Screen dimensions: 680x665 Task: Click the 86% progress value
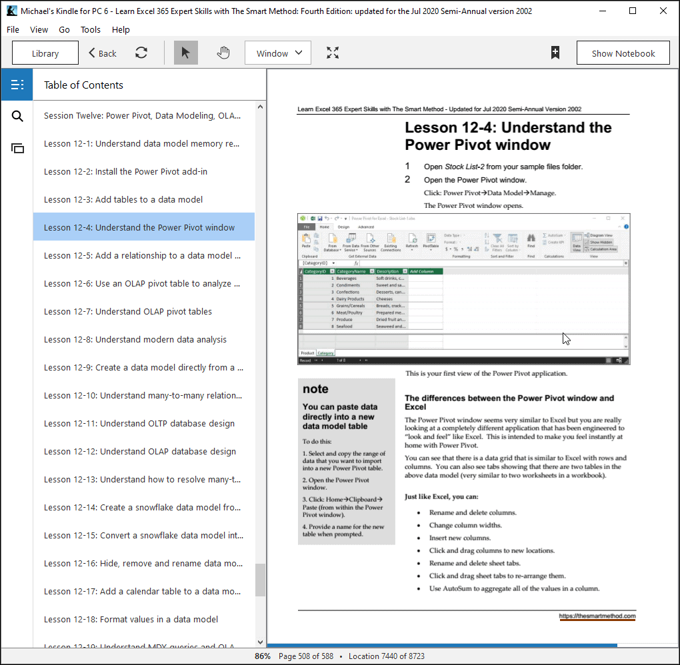click(263, 656)
